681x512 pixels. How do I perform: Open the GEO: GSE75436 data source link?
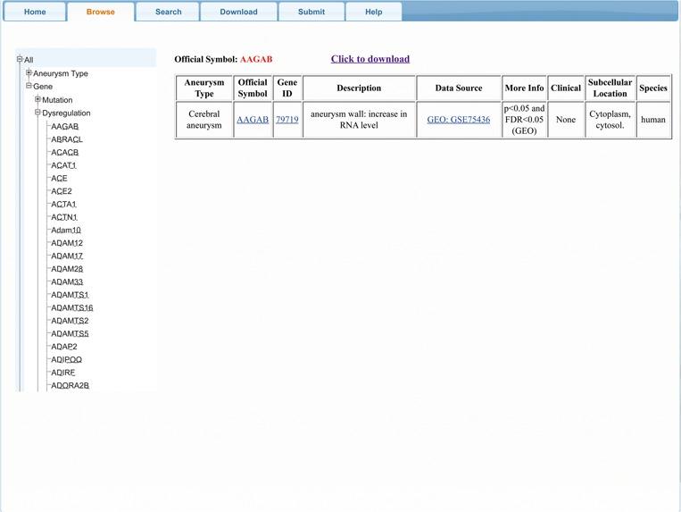(458, 120)
